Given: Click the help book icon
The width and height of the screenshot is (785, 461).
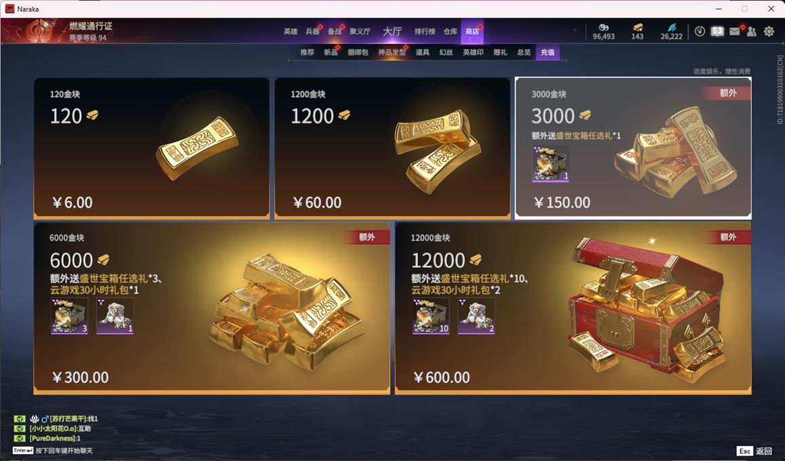Looking at the screenshot, I should (x=717, y=31).
